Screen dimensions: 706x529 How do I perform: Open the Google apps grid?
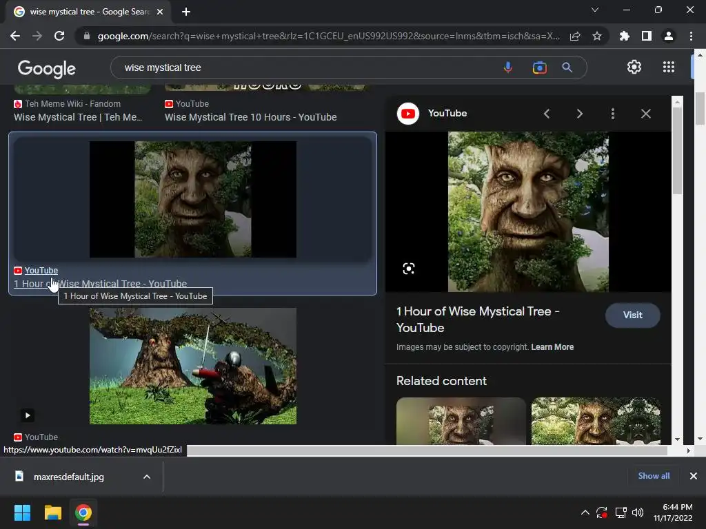click(x=669, y=67)
